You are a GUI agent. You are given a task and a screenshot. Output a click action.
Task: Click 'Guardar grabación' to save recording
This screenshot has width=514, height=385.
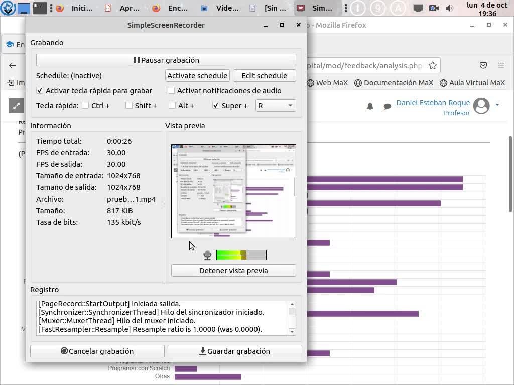234,351
